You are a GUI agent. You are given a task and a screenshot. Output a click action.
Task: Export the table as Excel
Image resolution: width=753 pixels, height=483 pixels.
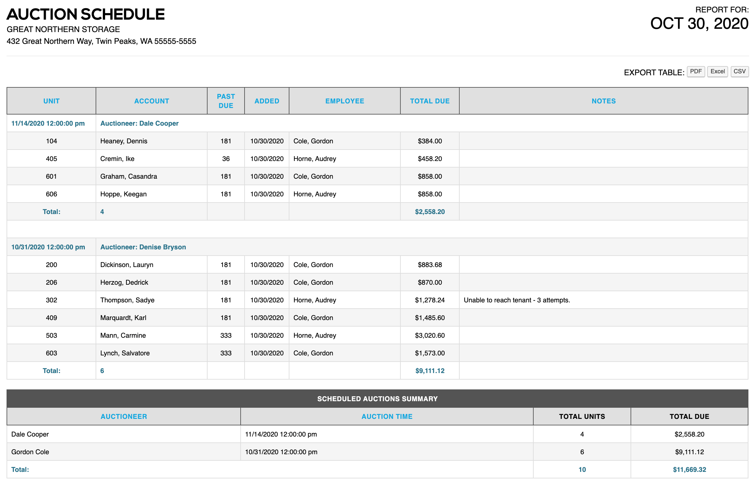[717, 71]
